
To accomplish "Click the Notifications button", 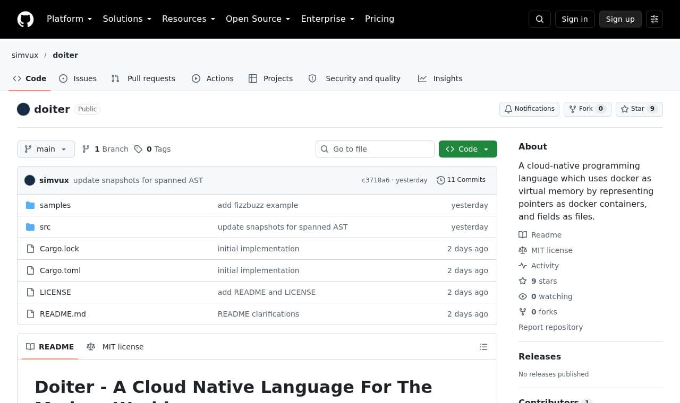I will point(529,109).
